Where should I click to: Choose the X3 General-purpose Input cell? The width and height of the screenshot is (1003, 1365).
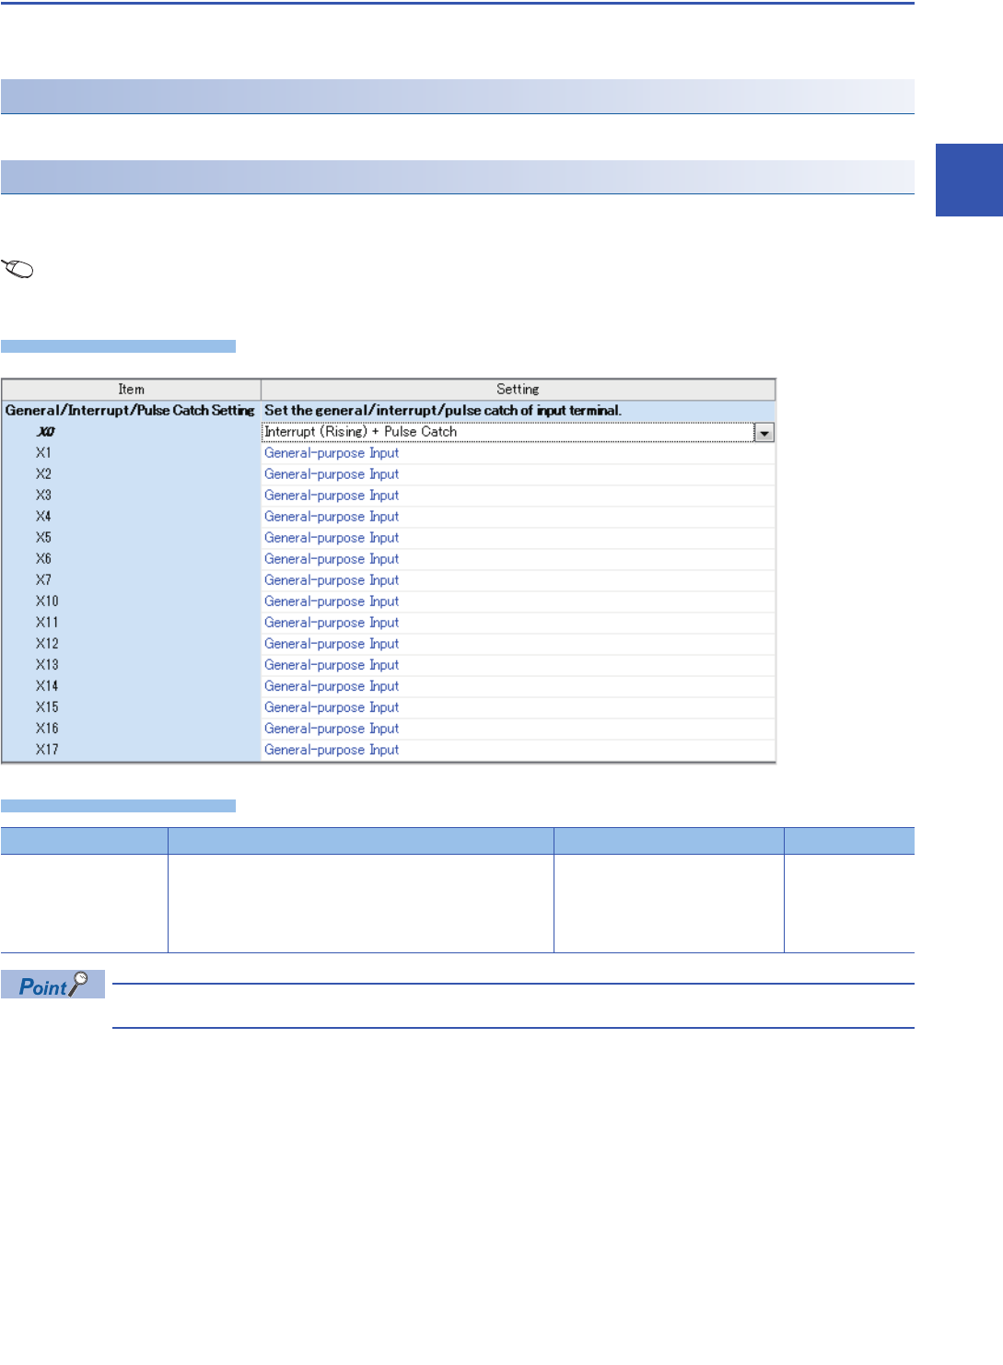click(332, 496)
